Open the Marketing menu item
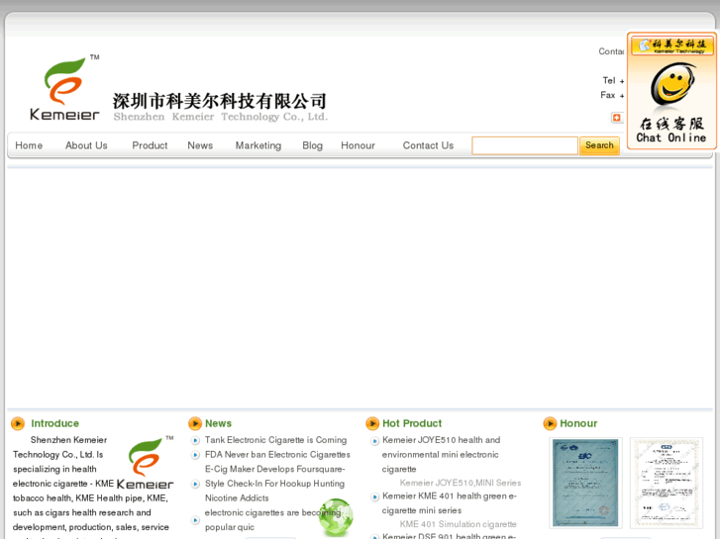This screenshot has width=720, height=539. click(x=258, y=145)
